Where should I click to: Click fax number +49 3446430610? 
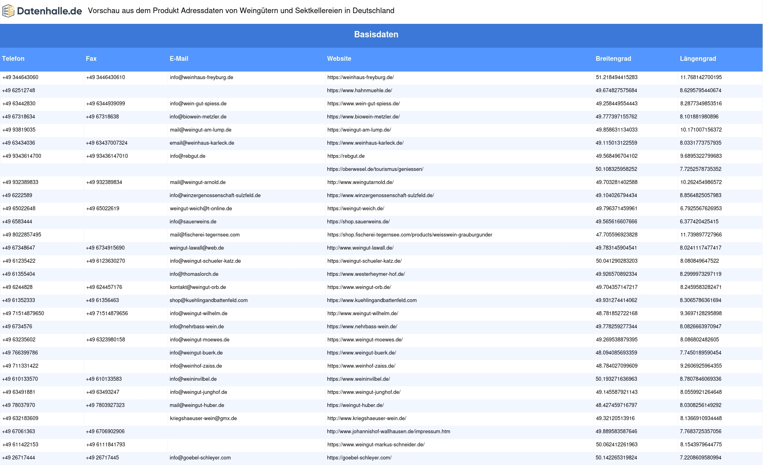(105, 77)
